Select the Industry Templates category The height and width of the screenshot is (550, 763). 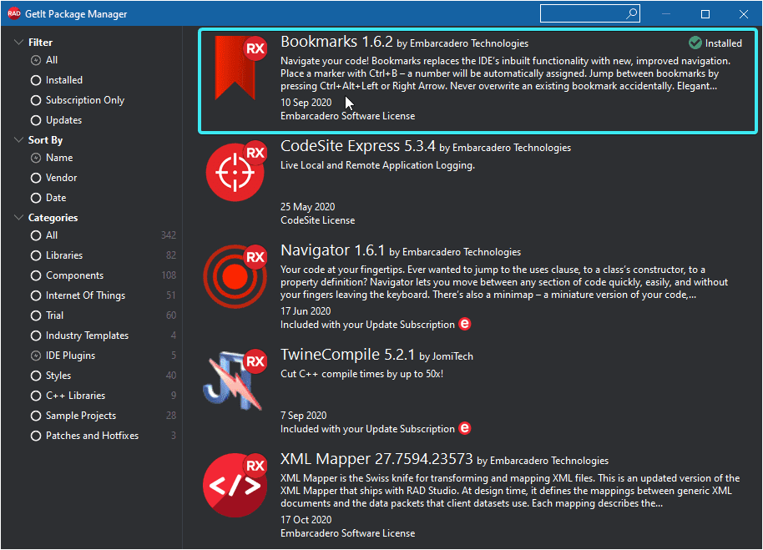(x=79, y=336)
